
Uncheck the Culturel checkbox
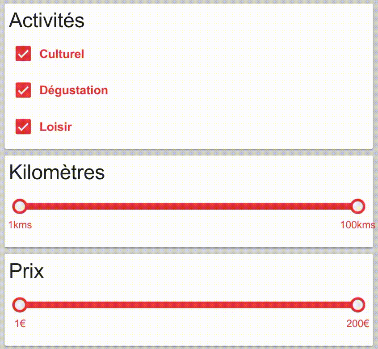coord(23,54)
